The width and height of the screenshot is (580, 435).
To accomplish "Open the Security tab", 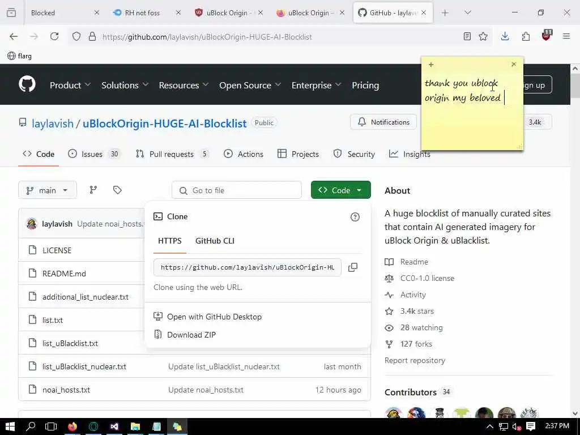I will coord(354,154).
